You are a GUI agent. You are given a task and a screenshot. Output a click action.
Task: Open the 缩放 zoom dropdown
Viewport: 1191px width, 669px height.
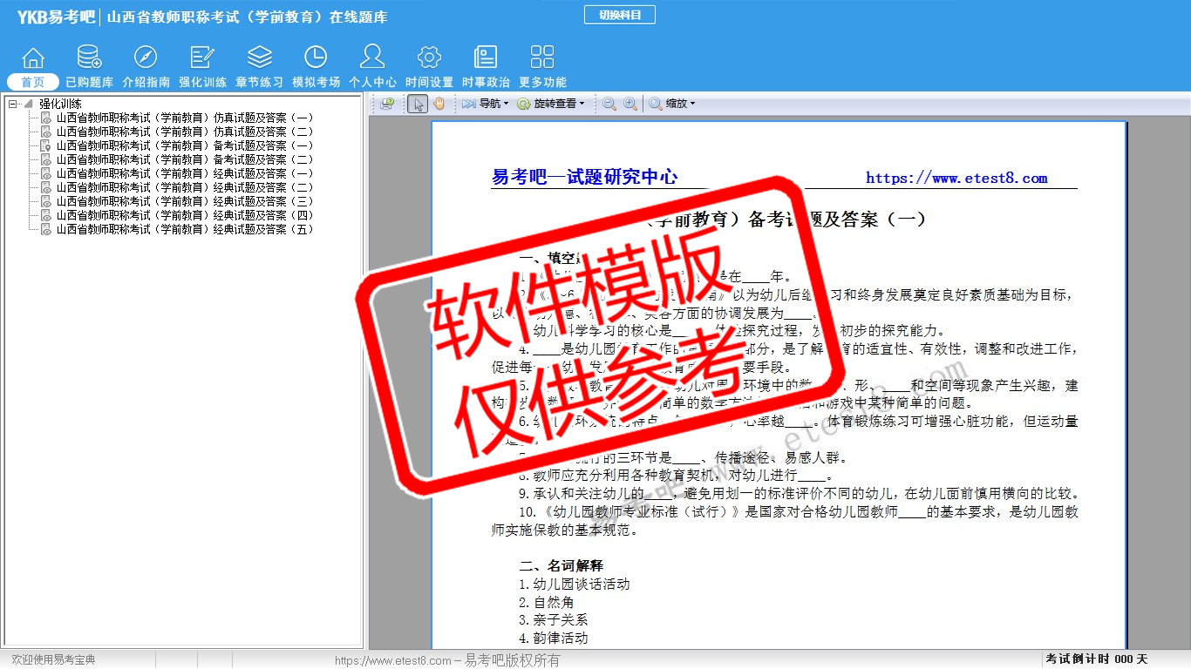(x=672, y=104)
